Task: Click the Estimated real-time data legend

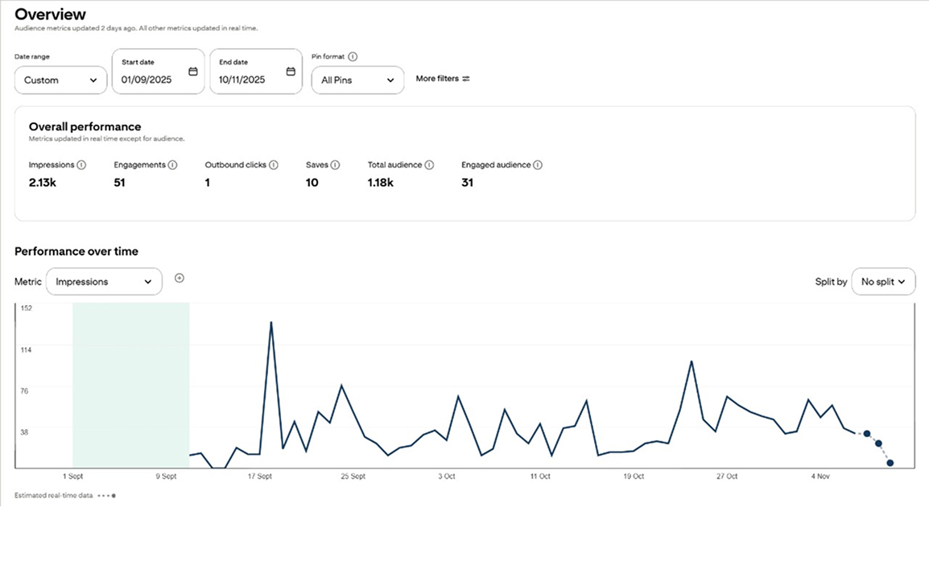Action: click(x=54, y=495)
